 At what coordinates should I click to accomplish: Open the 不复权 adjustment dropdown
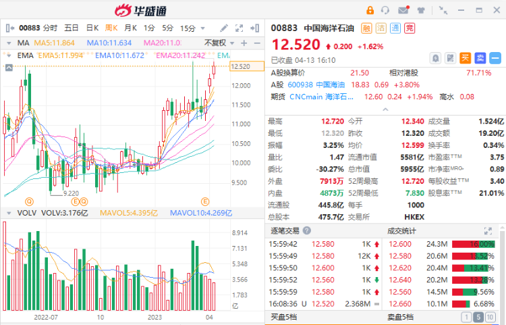[219, 43]
